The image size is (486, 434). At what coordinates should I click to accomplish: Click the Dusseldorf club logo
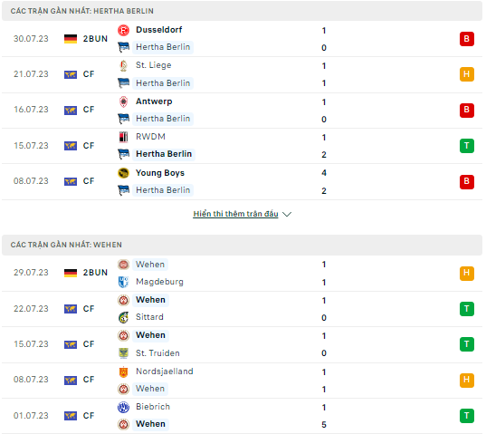[123, 30]
